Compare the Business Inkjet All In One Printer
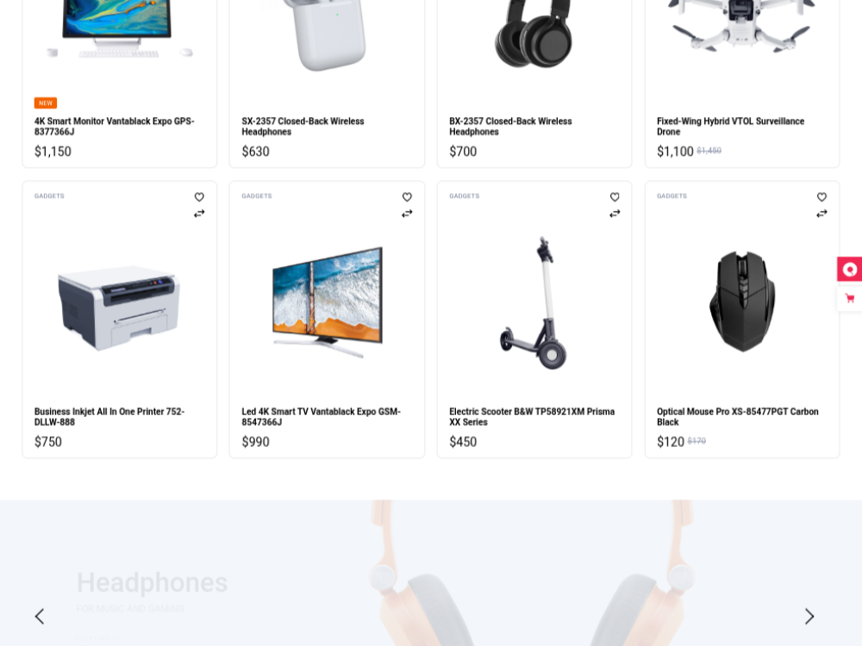This screenshot has height=646, width=862. (x=199, y=213)
